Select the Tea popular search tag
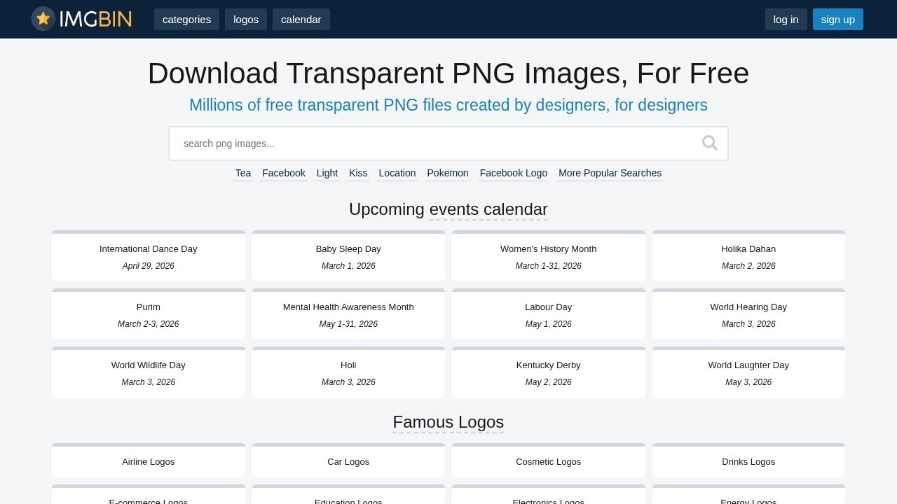 [242, 173]
